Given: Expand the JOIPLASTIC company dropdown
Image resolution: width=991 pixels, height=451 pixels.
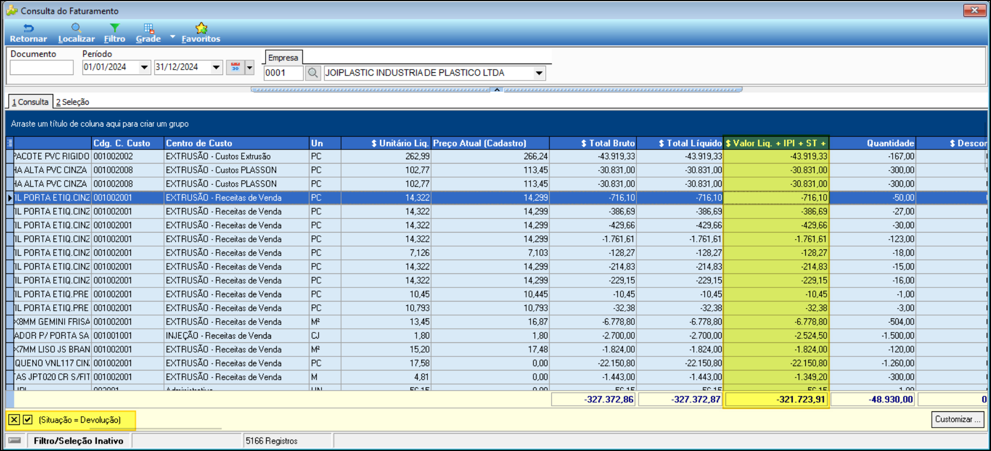Looking at the screenshot, I should click(539, 73).
